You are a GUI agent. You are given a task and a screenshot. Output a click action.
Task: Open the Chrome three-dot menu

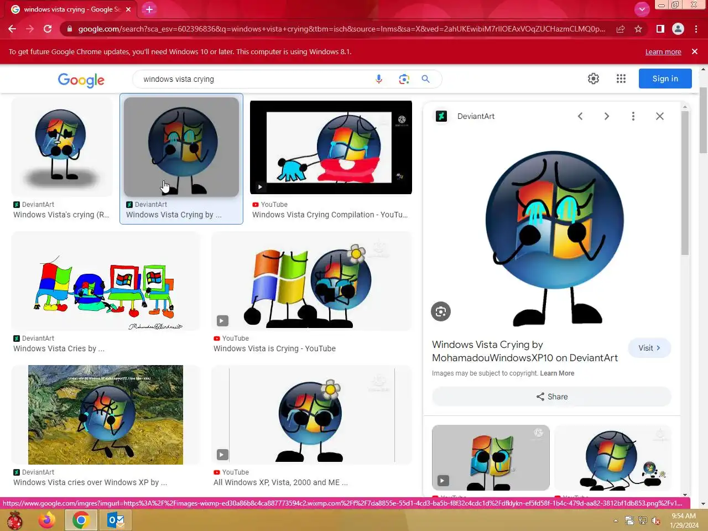[696, 29]
